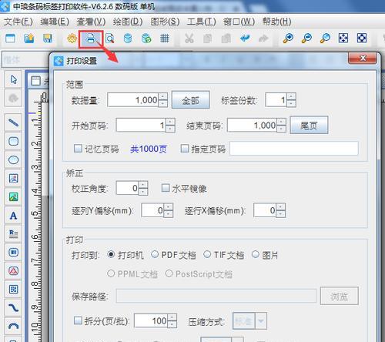This screenshot has height=342, width=385.
Task: Click the zoom in magnifier icon
Action: [288, 39]
